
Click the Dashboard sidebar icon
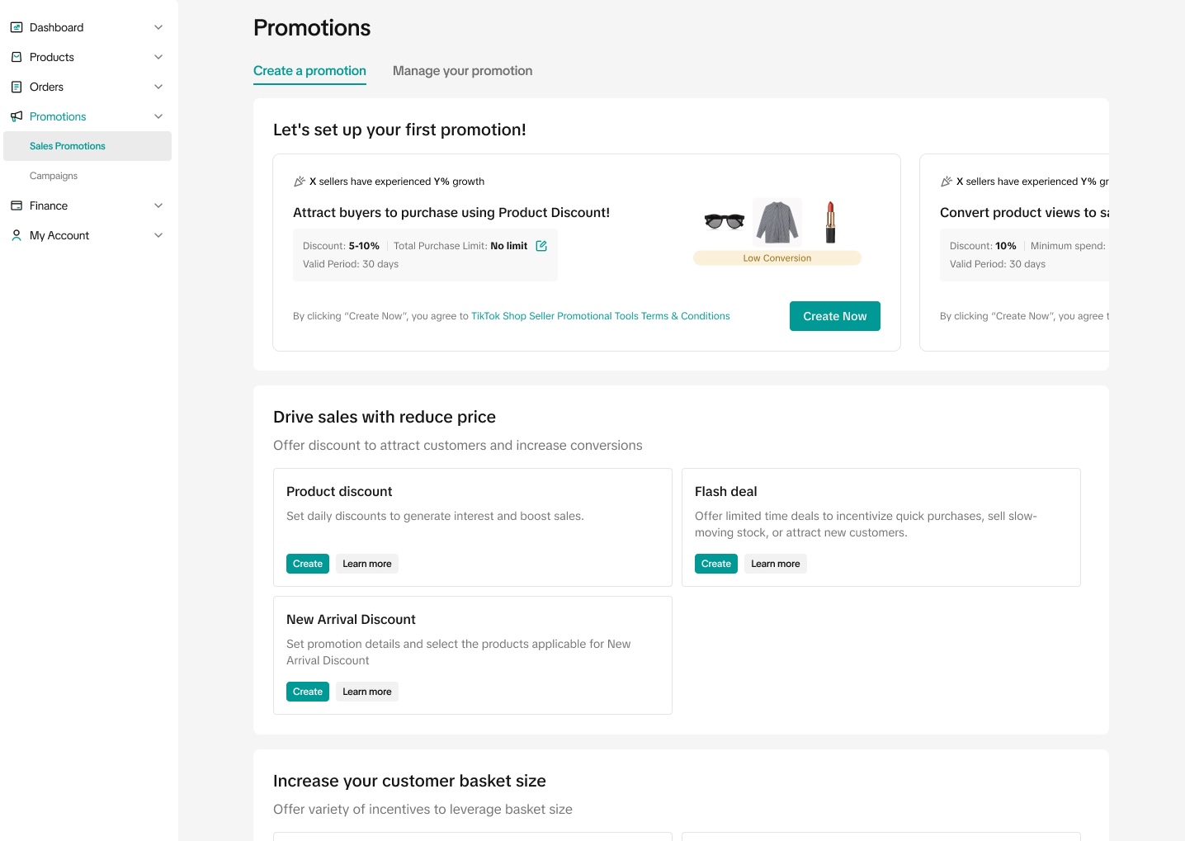(17, 27)
